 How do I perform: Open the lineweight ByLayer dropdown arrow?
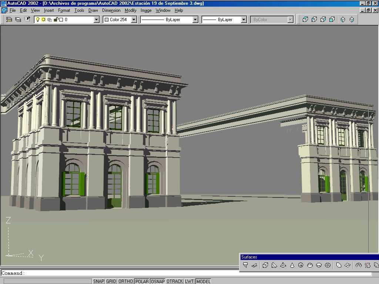[244, 20]
